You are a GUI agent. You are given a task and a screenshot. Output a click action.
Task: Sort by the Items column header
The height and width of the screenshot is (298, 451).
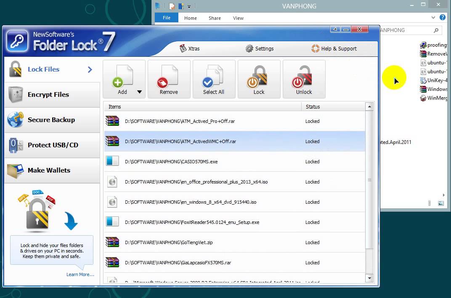point(202,107)
